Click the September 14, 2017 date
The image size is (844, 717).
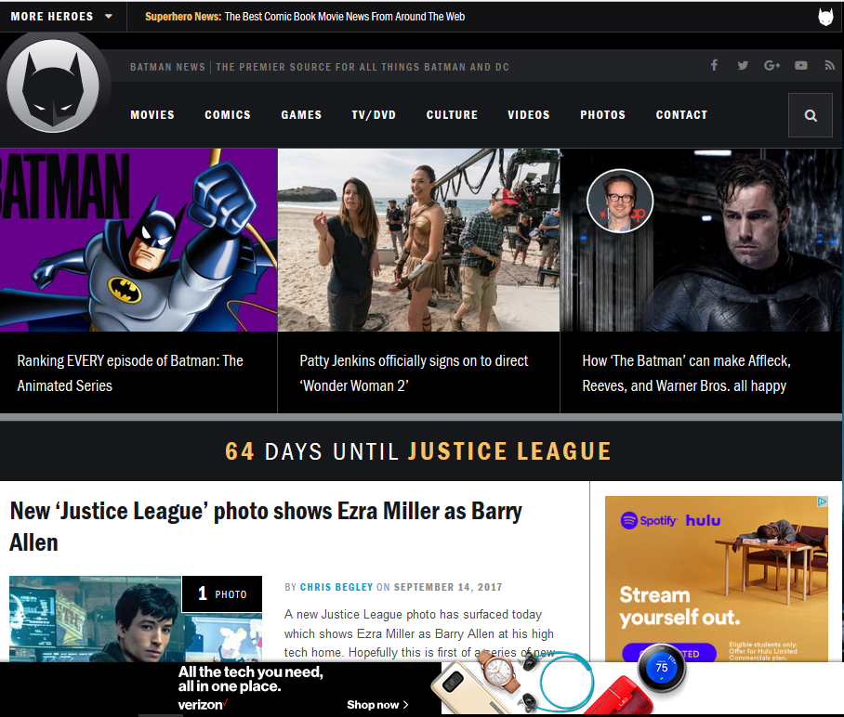[x=448, y=587]
